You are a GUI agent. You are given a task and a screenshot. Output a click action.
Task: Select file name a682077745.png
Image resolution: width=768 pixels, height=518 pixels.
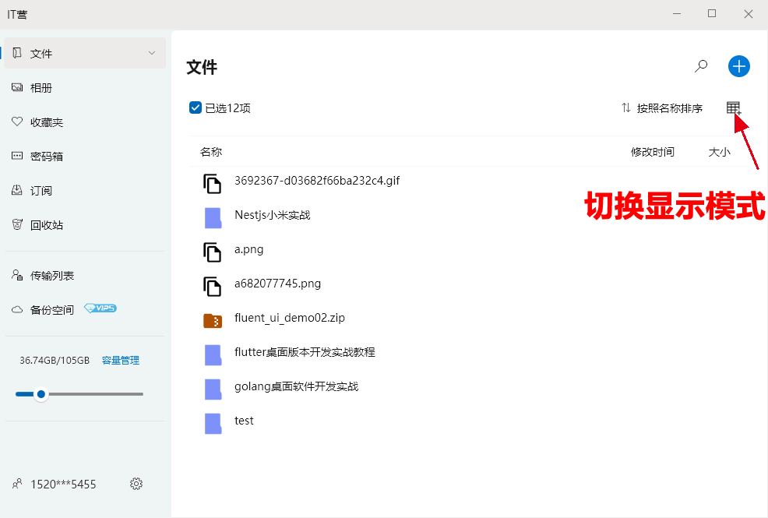coord(277,284)
